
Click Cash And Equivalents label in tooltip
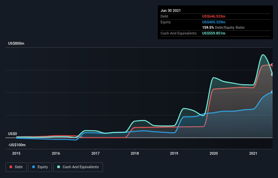coord(178,33)
